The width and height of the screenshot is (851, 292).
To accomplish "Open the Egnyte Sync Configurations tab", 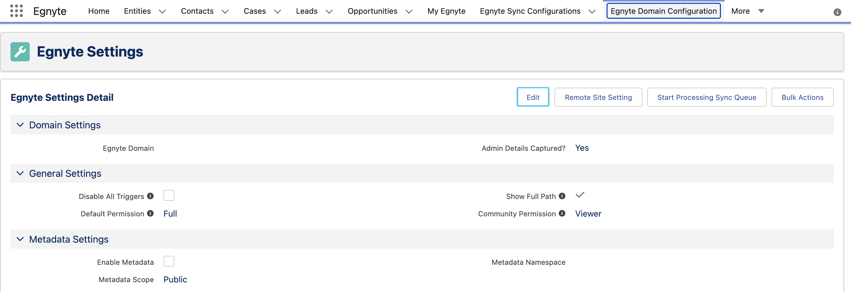I will tap(530, 11).
